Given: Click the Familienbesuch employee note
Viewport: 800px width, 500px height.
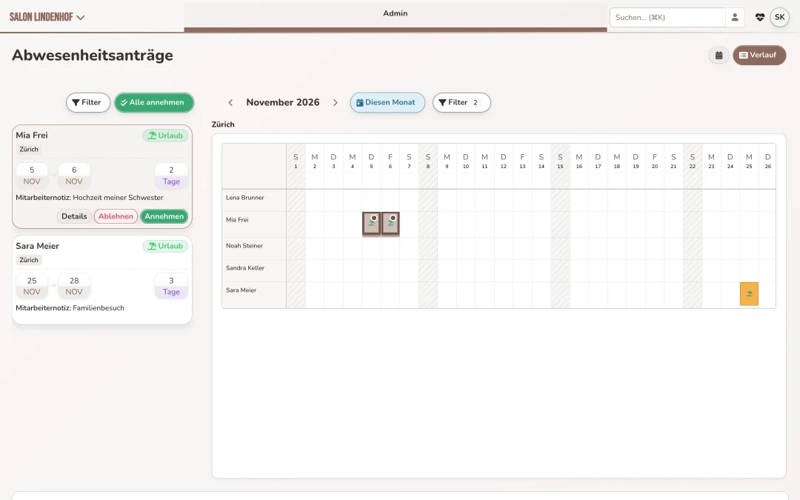Looking at the screenshot, I should (x=99, y=308).
